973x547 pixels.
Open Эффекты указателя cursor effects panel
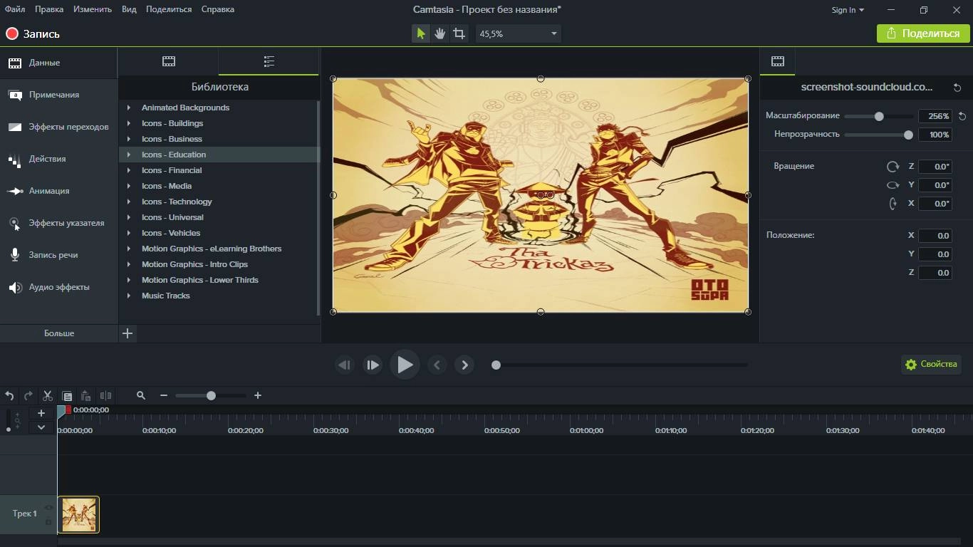click(58, 223)
